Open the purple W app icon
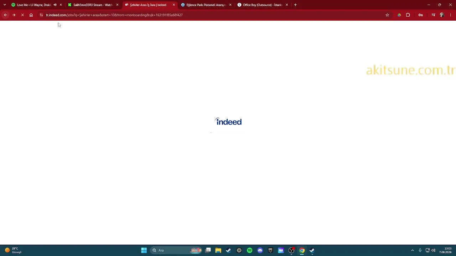 pyautogui.click(x=281, y=250)
